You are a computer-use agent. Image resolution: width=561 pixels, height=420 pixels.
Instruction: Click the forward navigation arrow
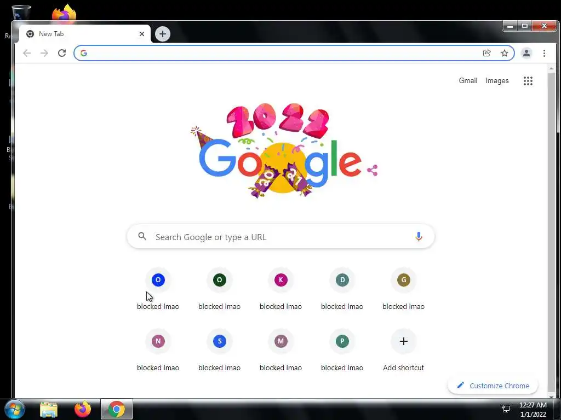[x=44, y=53]
